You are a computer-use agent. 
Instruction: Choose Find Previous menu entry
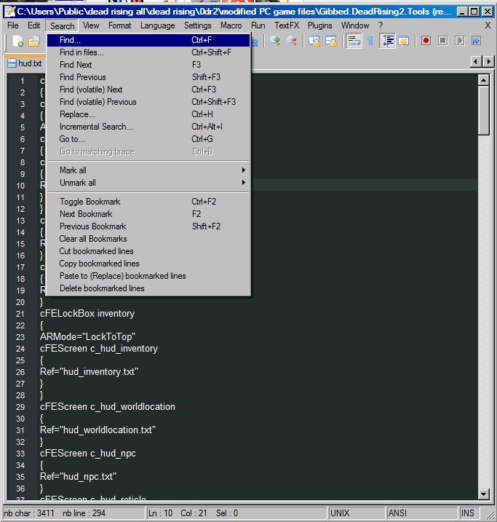pos(148,77)
